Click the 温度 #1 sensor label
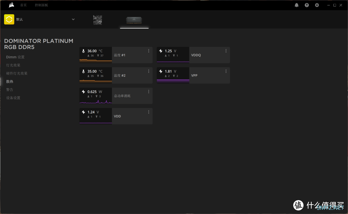This screenshot has width=348, height=214. click(120, 55)
